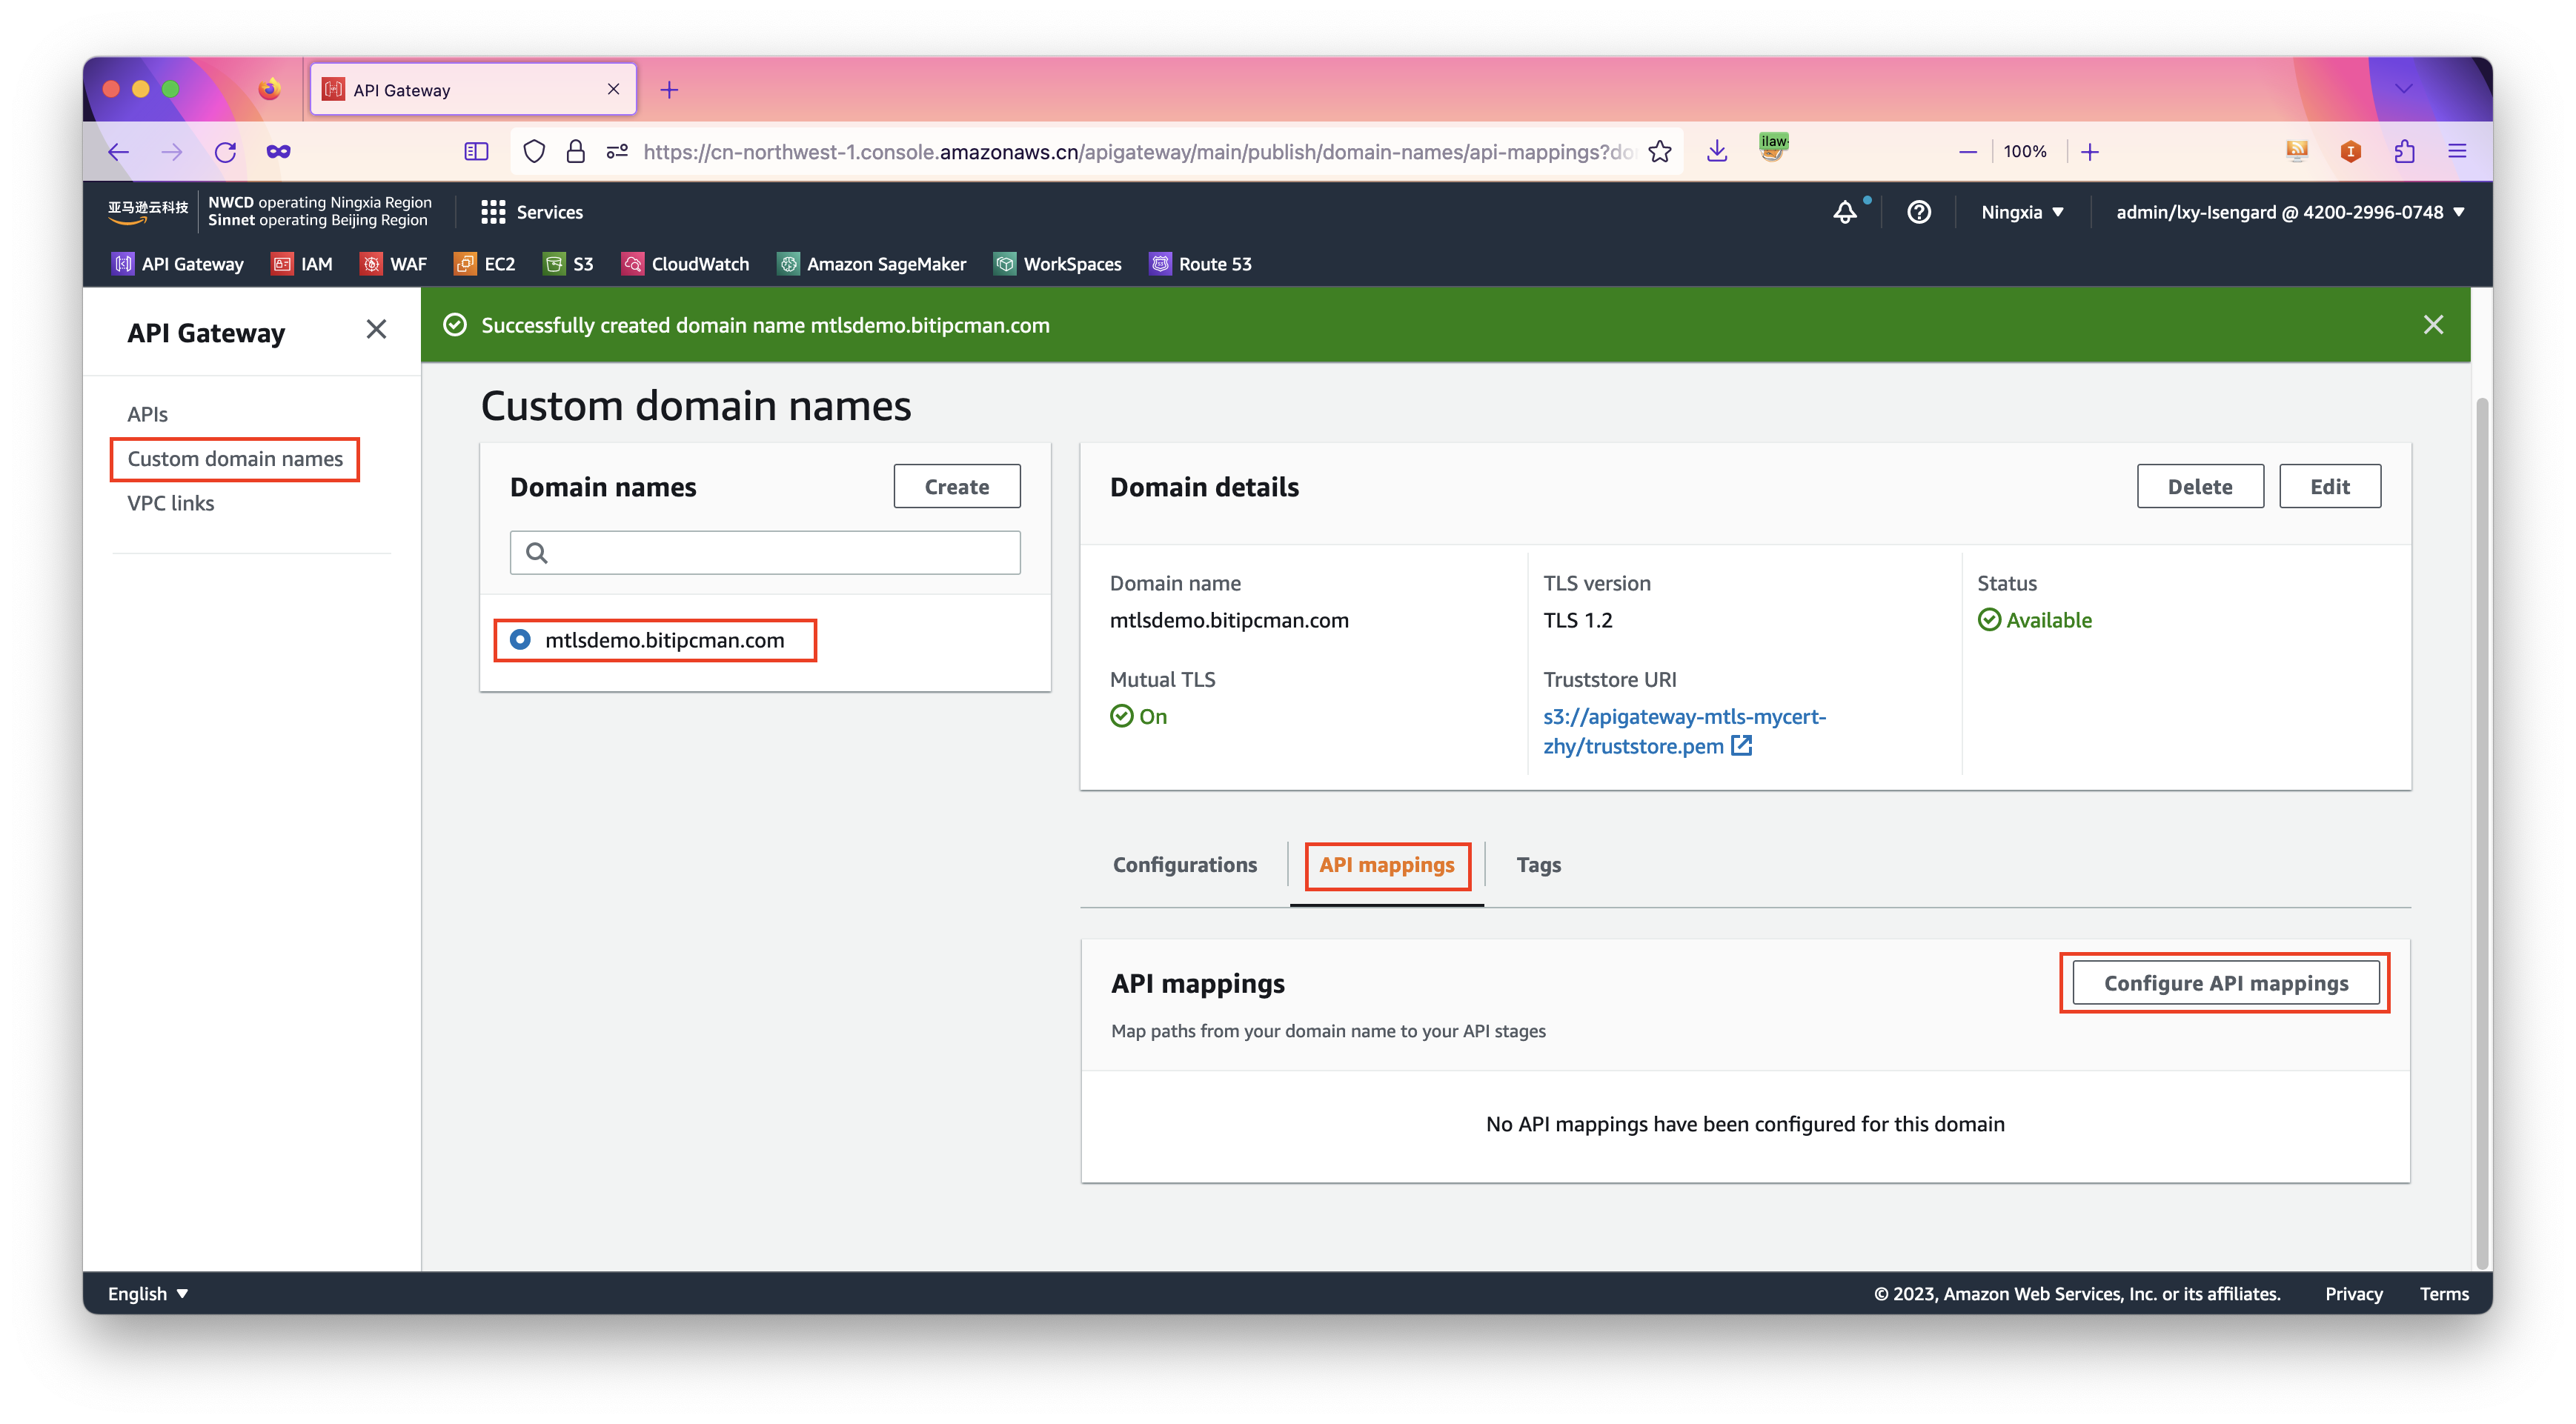Reload the page with refresh icon
The image size is (2576, 1424).
(226, 152)
